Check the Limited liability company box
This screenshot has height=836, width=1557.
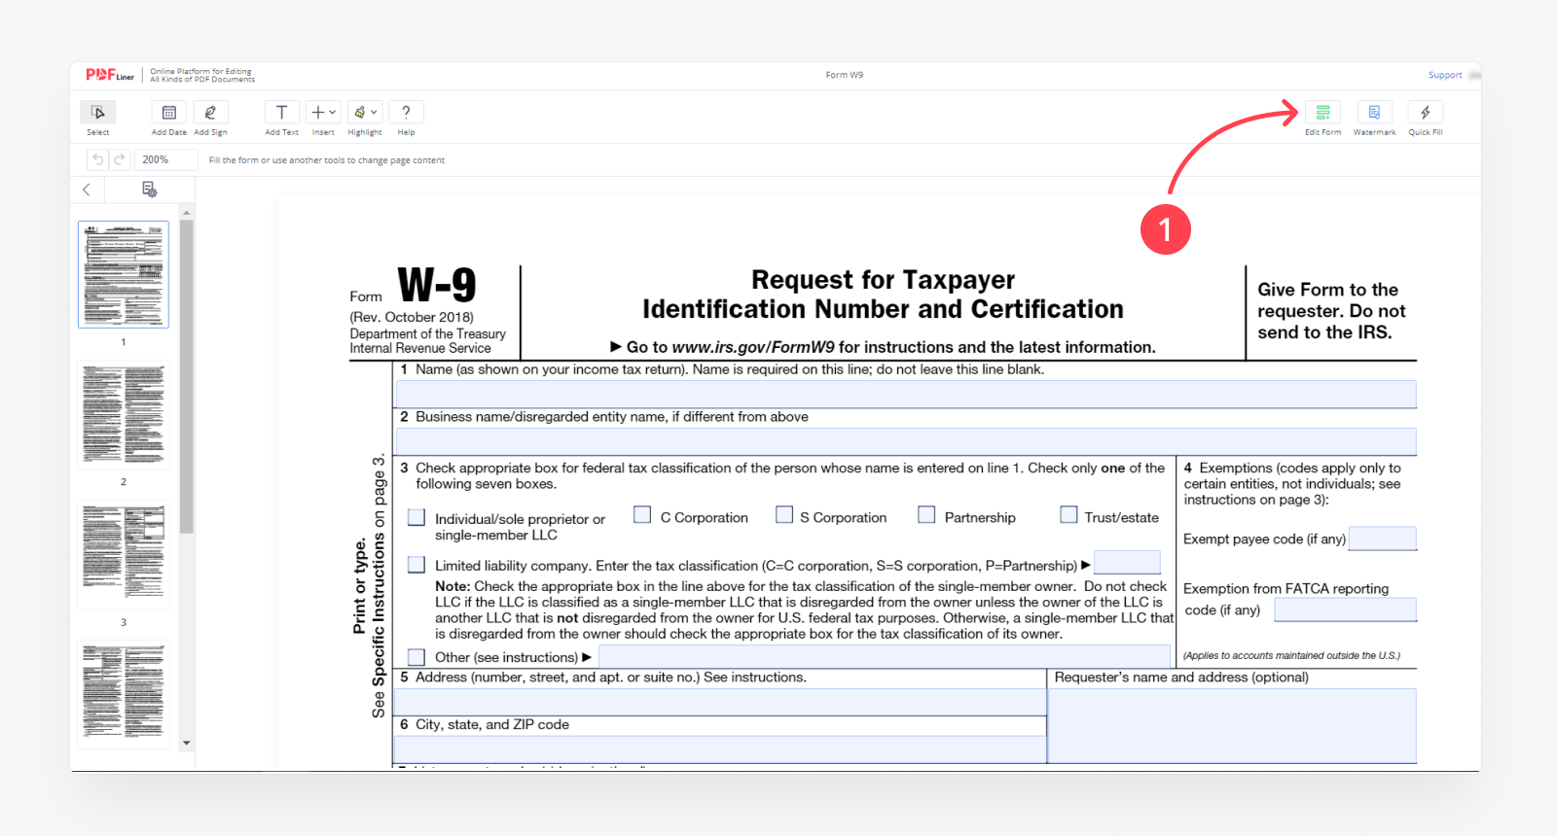416,564
